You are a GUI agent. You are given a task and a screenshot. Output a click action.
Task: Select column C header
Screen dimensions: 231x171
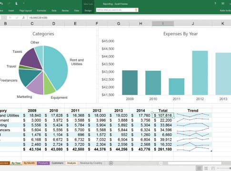pos(32,24)
